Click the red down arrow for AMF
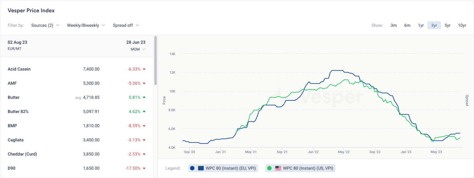This screenshot has height=178, width=474. click(144, 83)
